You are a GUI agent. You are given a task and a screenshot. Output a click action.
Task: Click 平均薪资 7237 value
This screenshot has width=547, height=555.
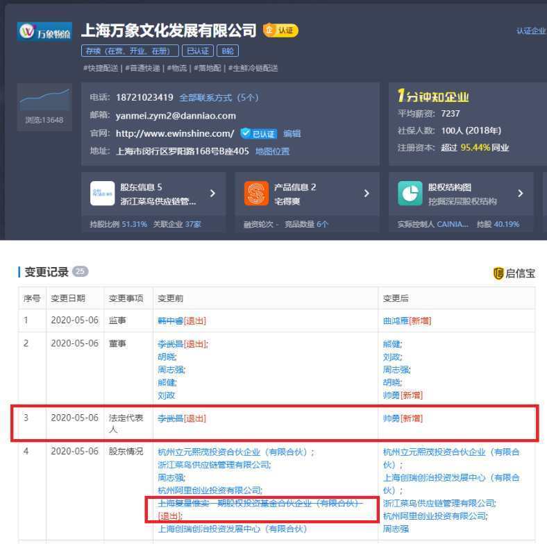click(451, 114)
